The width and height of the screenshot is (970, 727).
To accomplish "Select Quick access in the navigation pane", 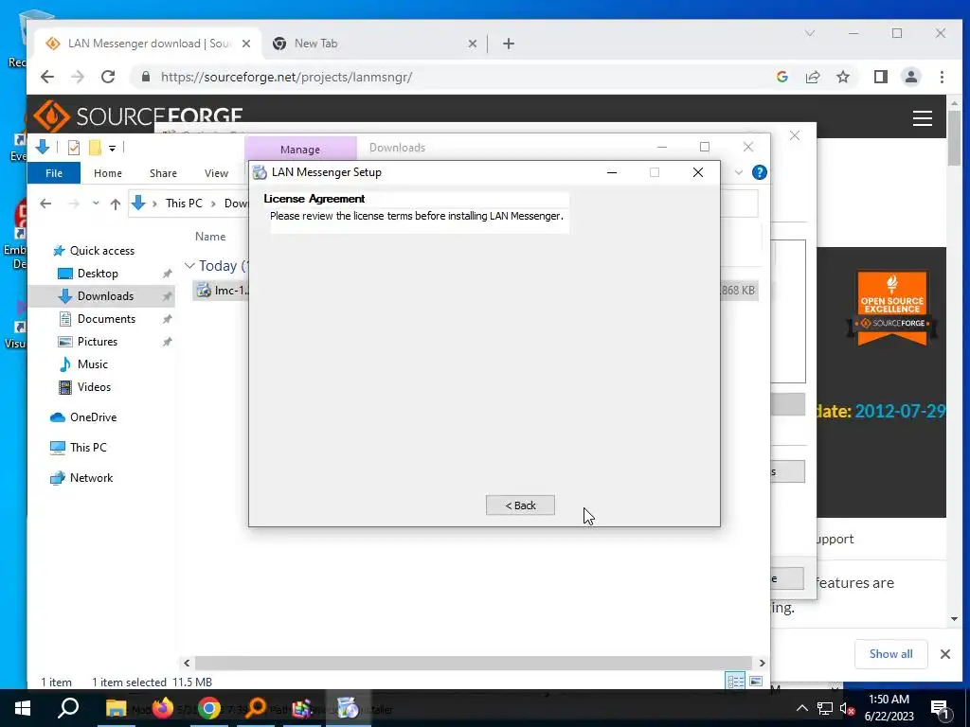I will pyautogui.click(x=102, y=250).
